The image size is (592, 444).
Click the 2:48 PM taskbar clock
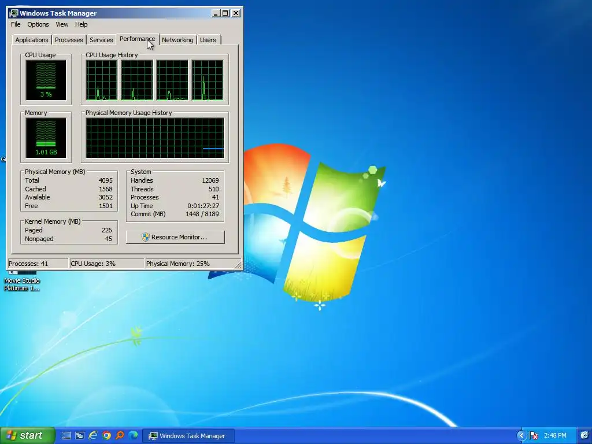(x=555, y=436)
